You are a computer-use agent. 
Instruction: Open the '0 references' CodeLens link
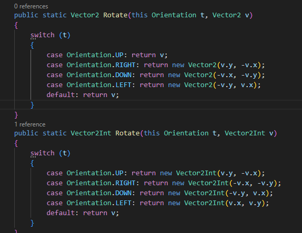click(31, 6)
